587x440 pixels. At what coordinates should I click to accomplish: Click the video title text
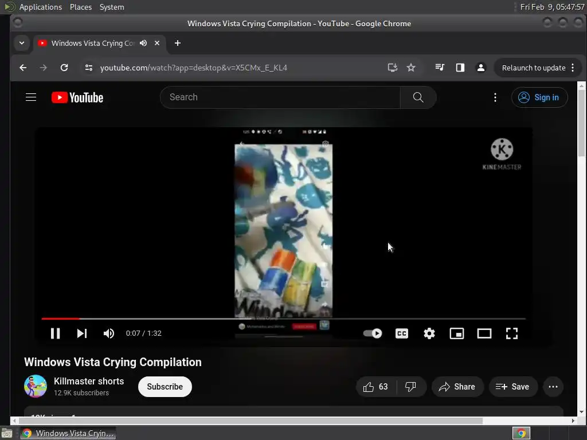pos(113,362)
